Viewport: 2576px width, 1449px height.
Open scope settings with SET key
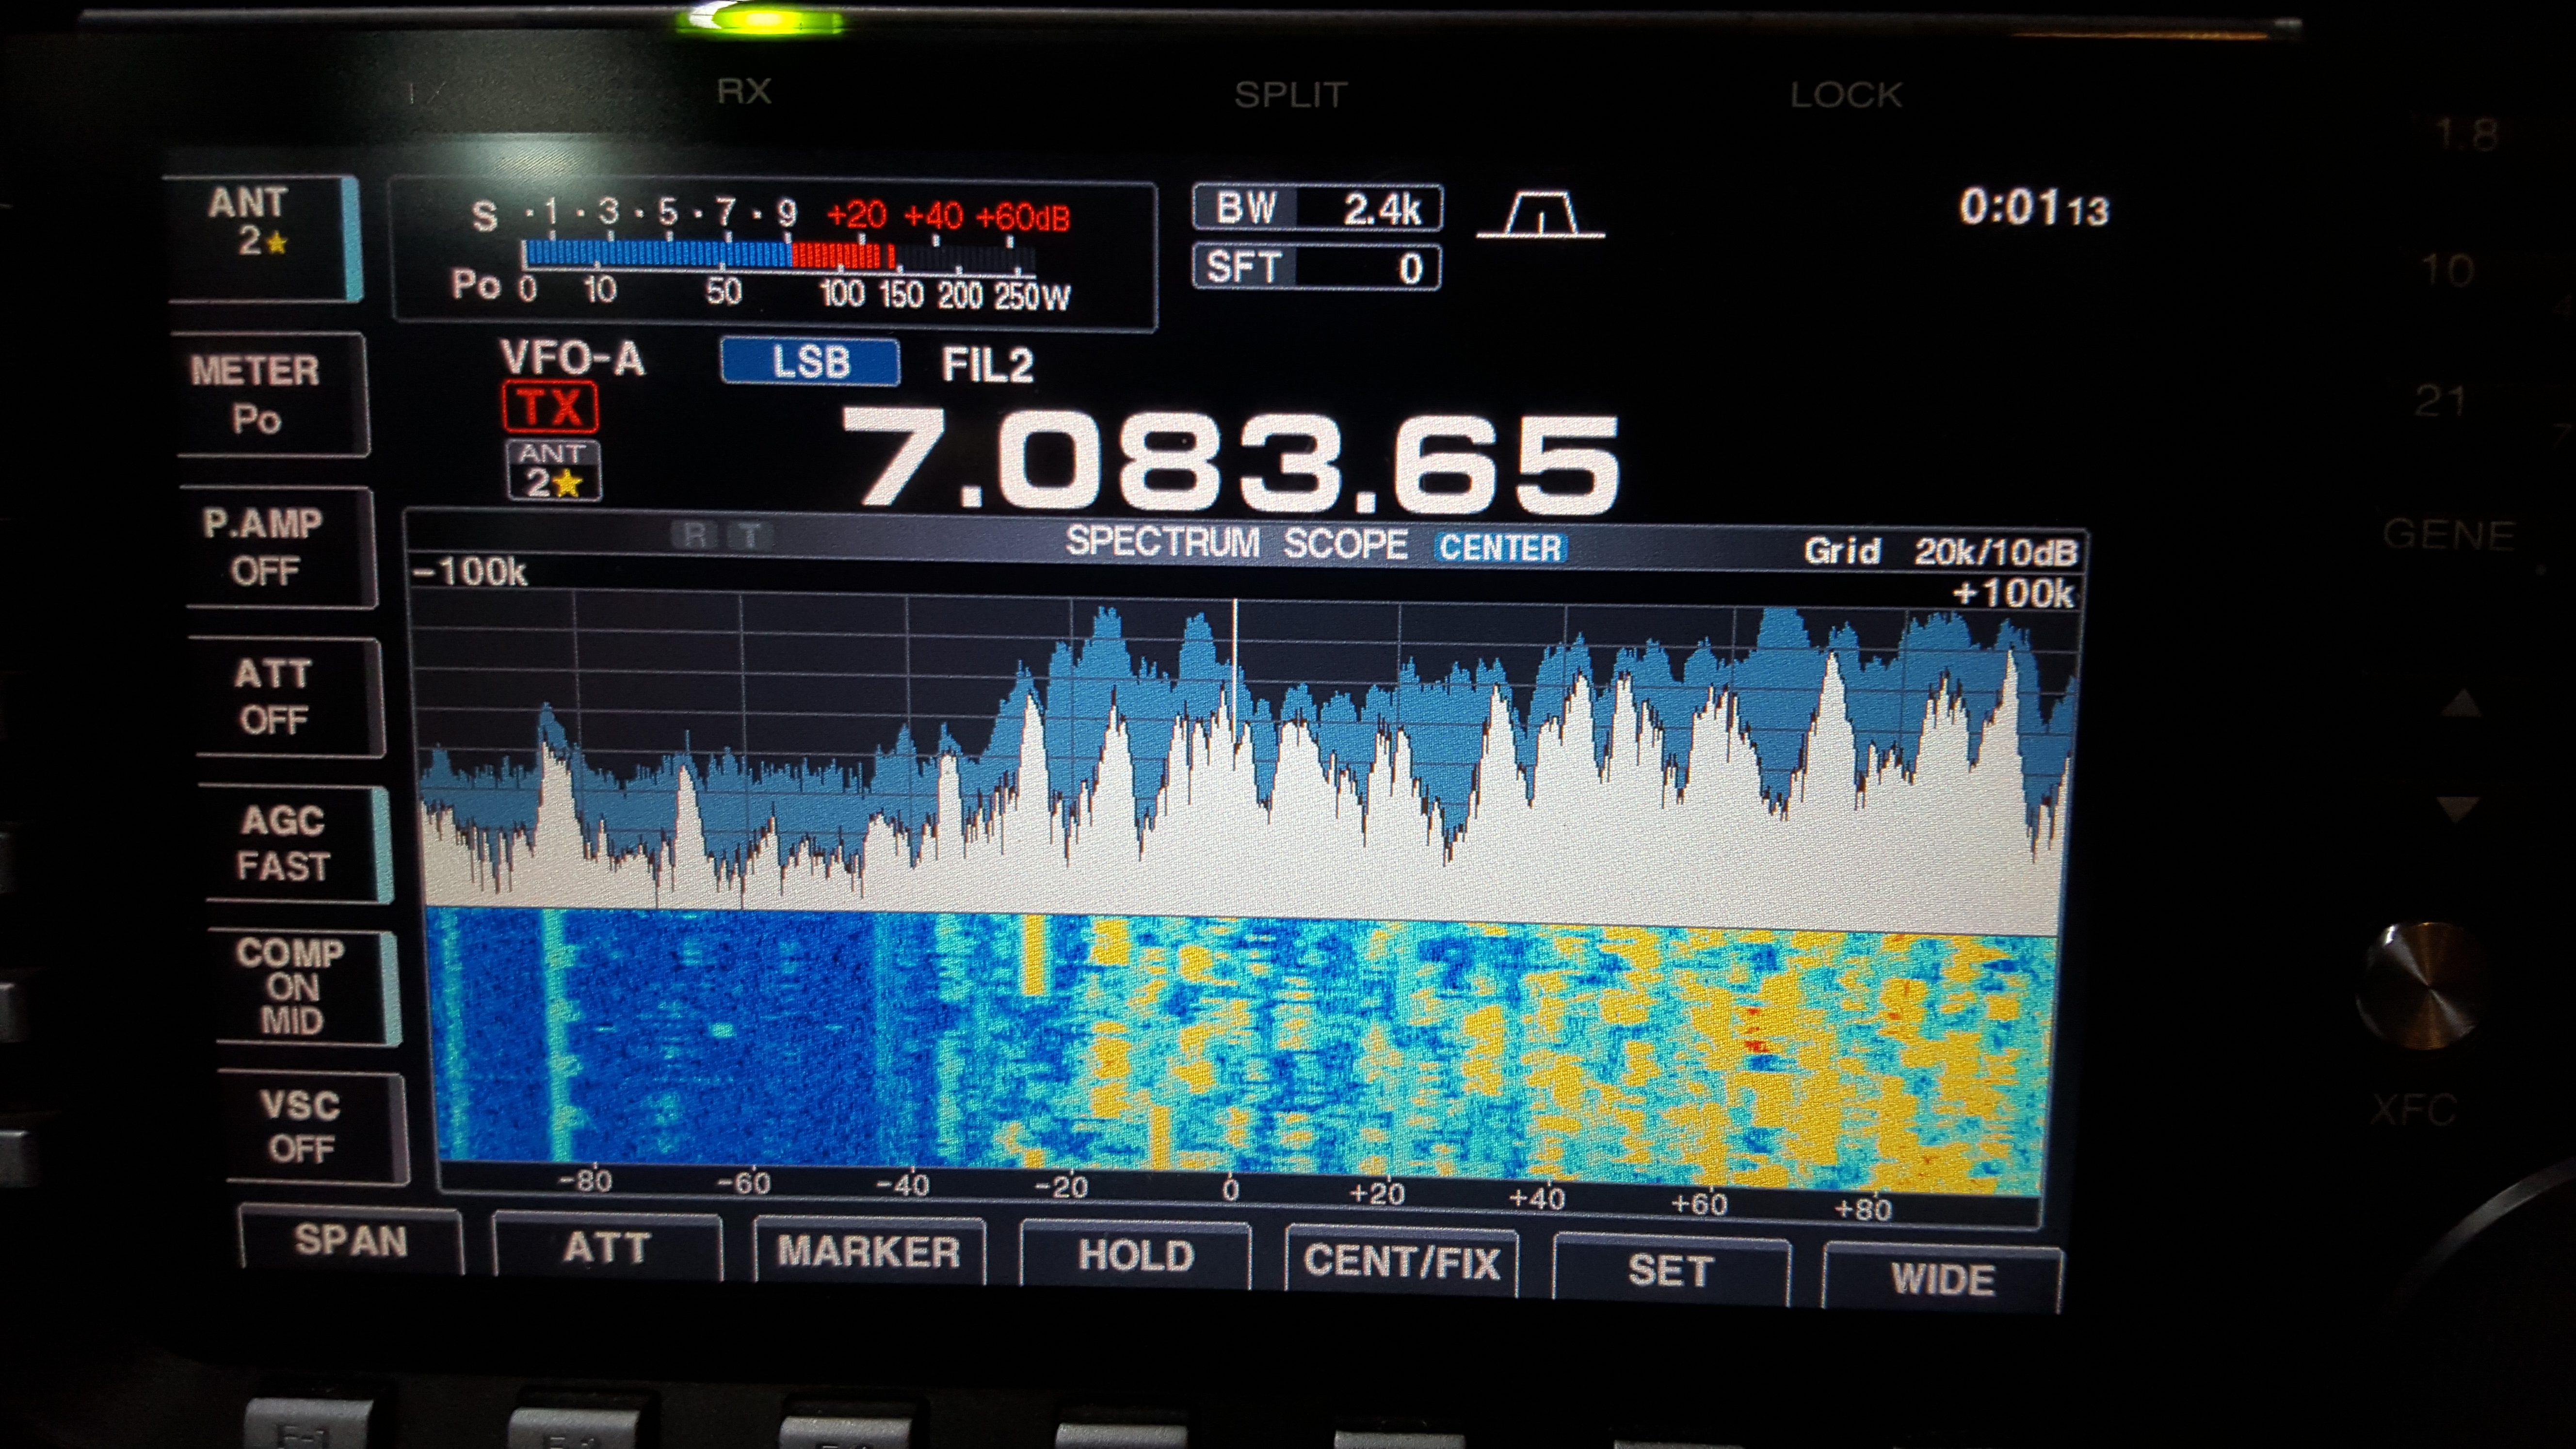tap(1670, 1271)
